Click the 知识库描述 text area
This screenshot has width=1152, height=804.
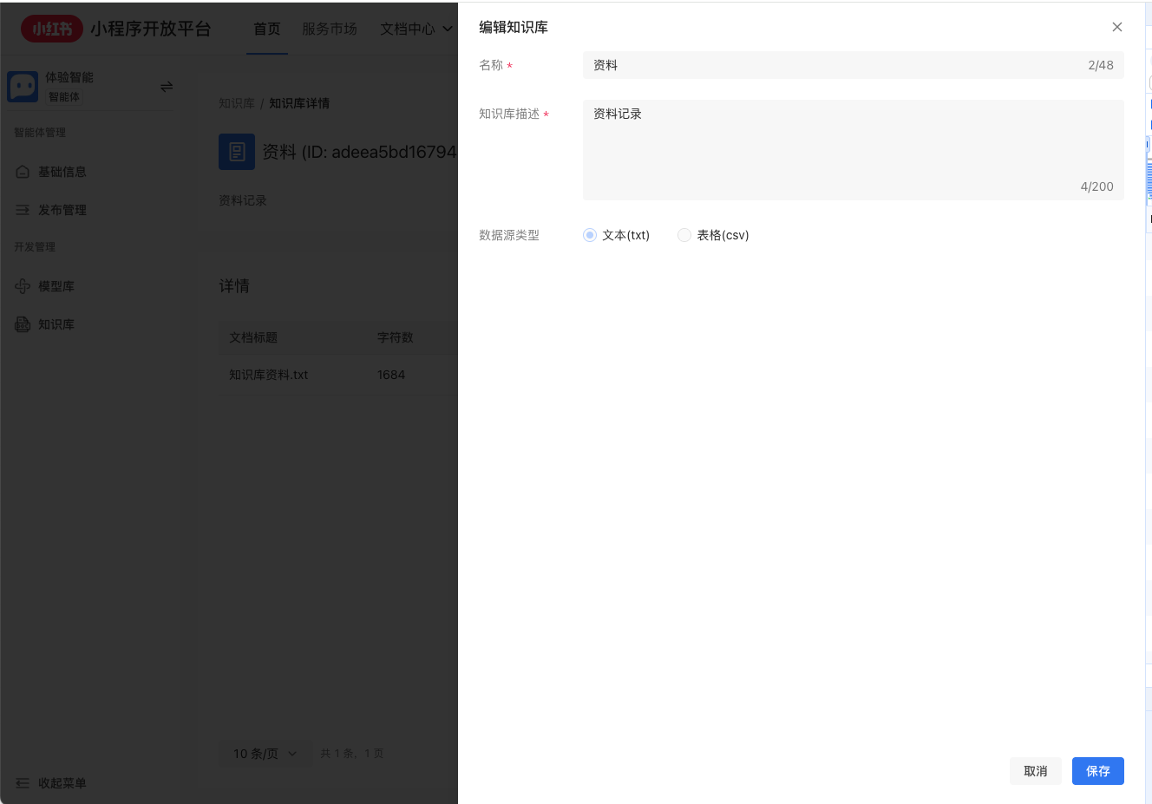[853, 149]
